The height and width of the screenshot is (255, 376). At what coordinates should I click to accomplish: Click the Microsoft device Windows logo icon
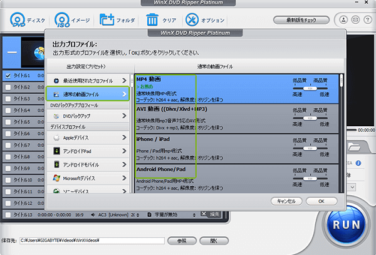click(56, 178)
